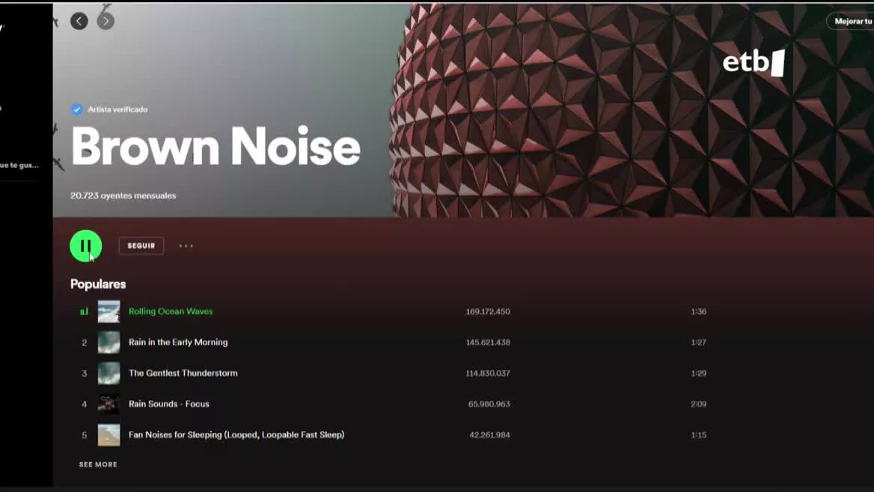Go back with the left arrow
Image resolution: width=874 pixels, height=492 pixels.
(x=79, y=21)
